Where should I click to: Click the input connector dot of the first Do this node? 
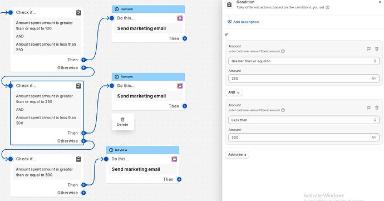click(x=112, y=18)
